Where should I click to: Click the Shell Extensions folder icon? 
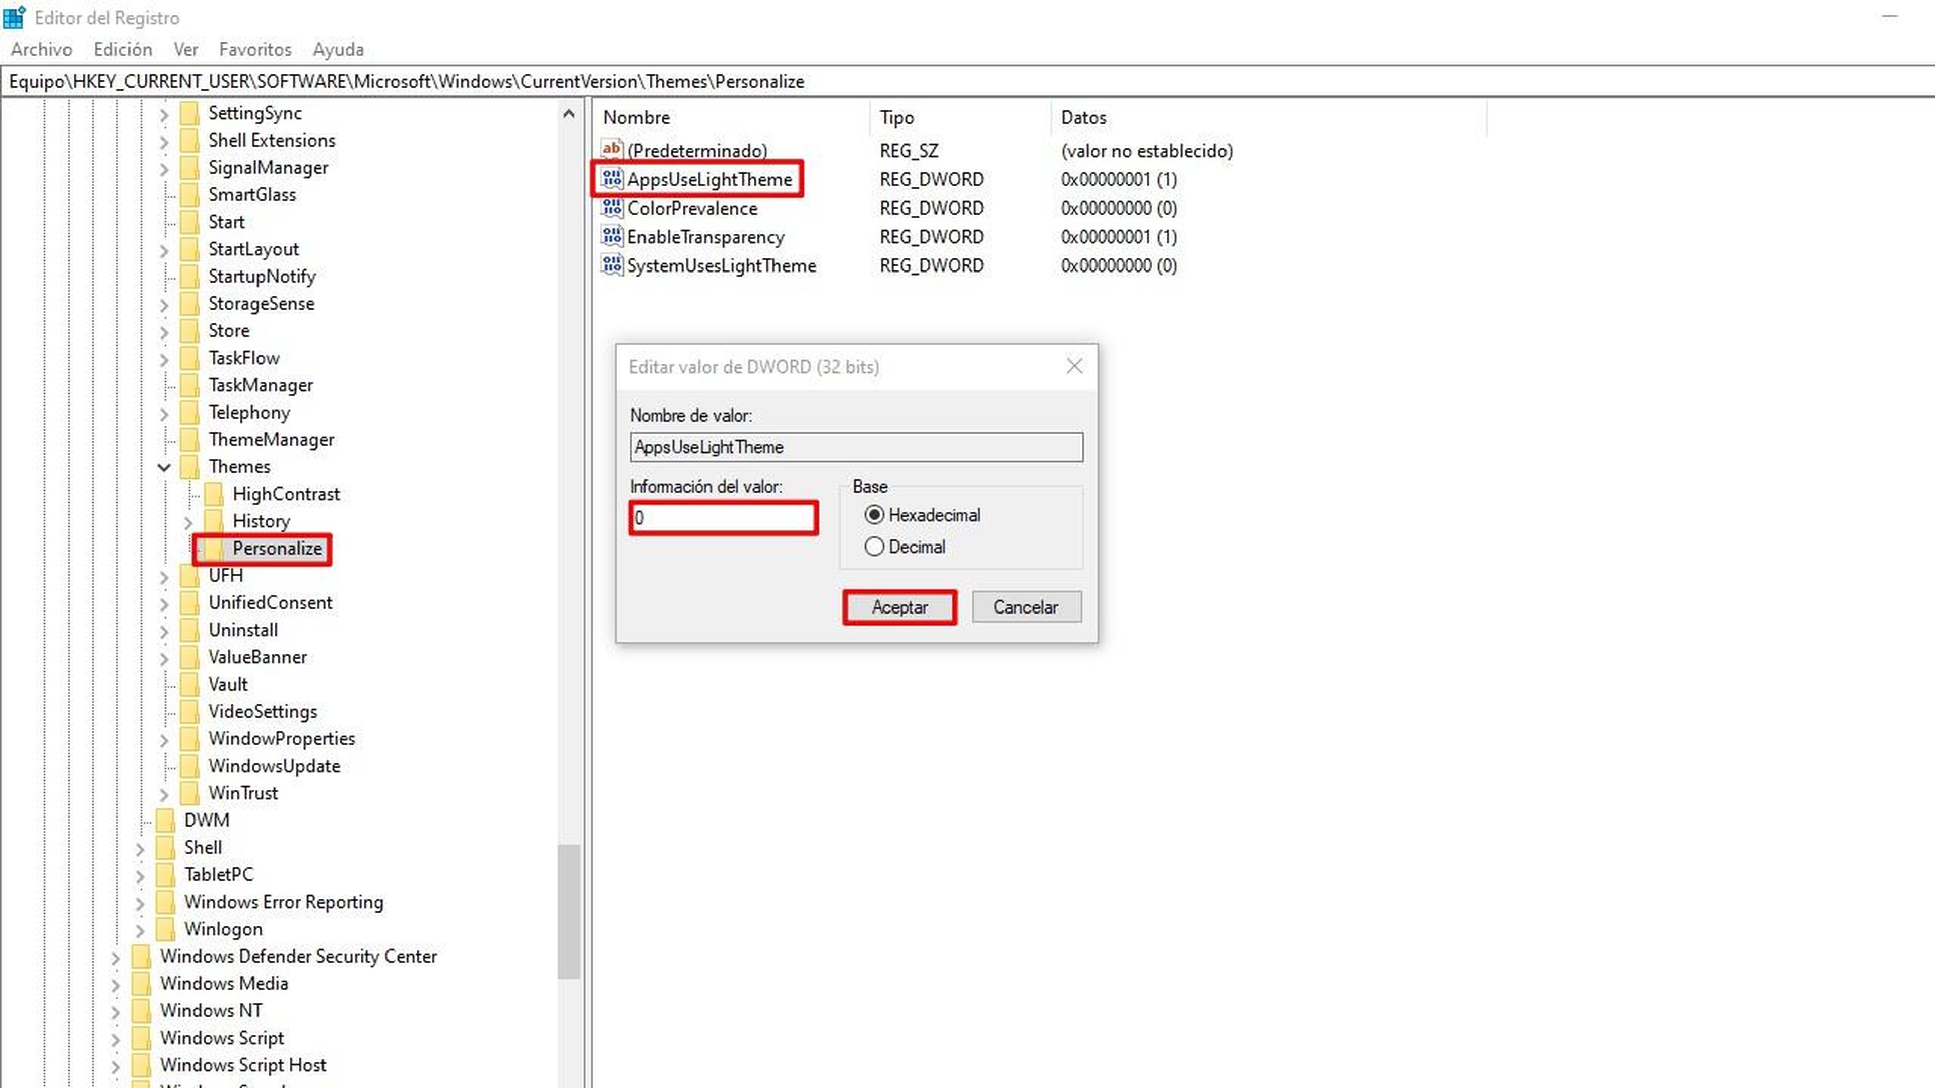(190, 141)
